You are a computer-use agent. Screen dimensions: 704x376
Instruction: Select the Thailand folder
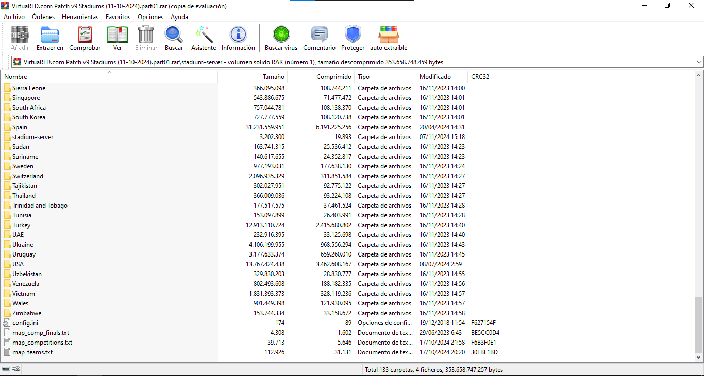tap(24, 196)
